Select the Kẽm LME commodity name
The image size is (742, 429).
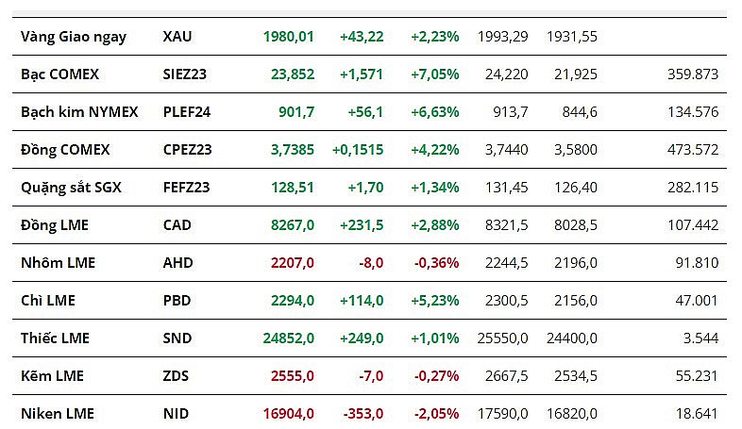pyautogui.click(x=52, y=376)
